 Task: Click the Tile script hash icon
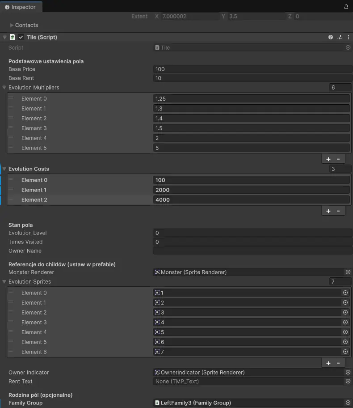pos(12,37)
